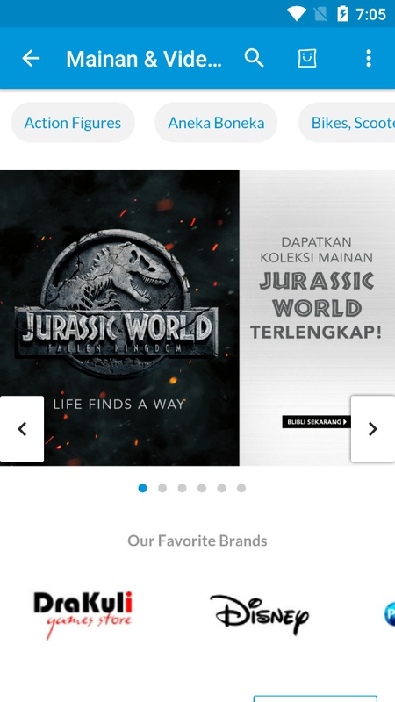Show next banner with right chevron

point(372,428)
